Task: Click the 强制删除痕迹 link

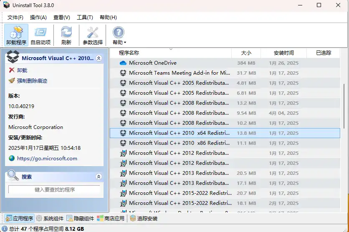Action: (x=32, y=81)
